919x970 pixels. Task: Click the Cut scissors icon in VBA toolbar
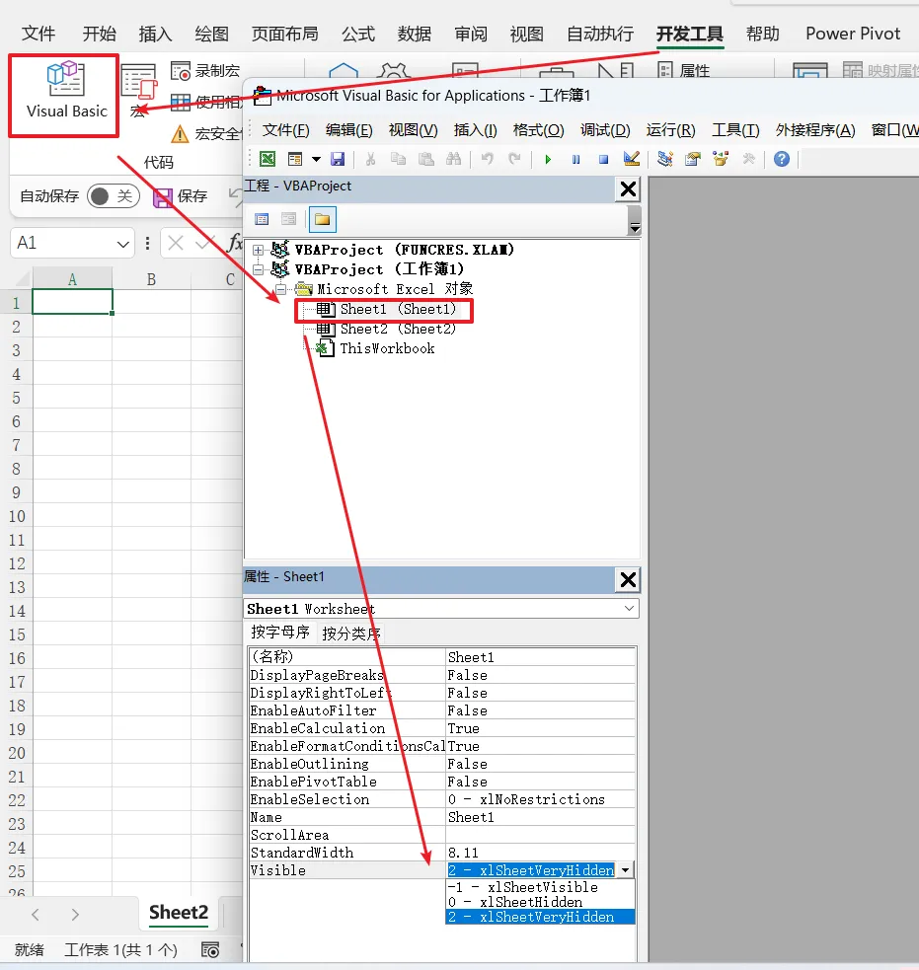point(371,159)
